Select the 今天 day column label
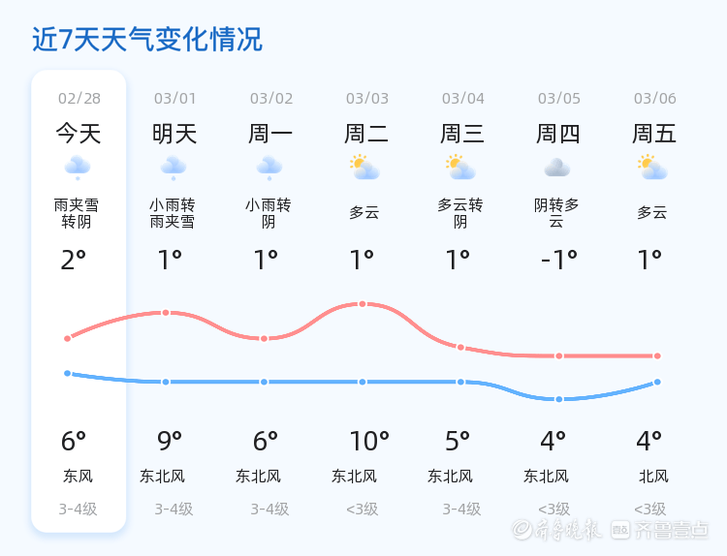 [x=79, y=134]
